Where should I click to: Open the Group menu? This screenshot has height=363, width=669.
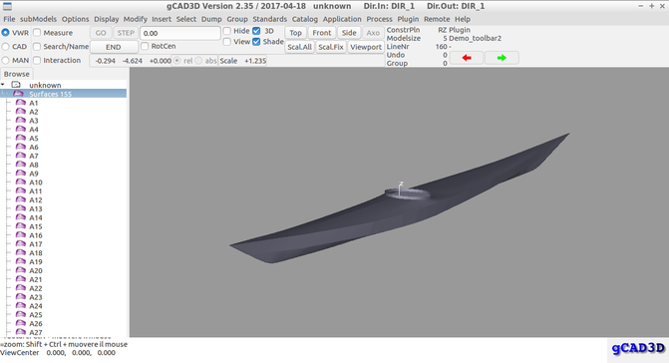237,19
